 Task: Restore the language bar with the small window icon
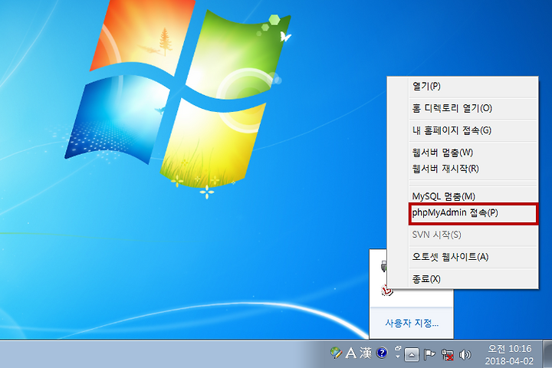click(398, 348)
